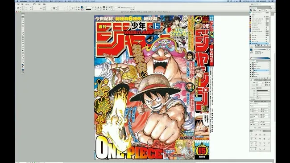
Task: Select the yellow swatch in Swatches panel
Action: point(250,23)
